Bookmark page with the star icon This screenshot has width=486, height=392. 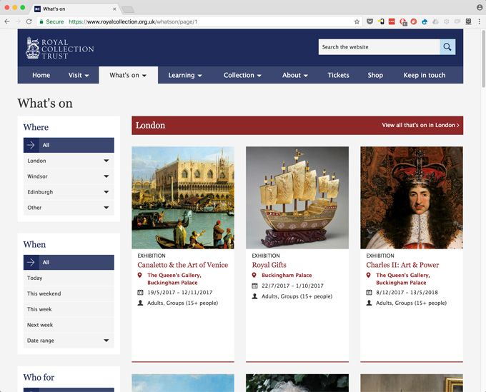click(x=357, y=21)
